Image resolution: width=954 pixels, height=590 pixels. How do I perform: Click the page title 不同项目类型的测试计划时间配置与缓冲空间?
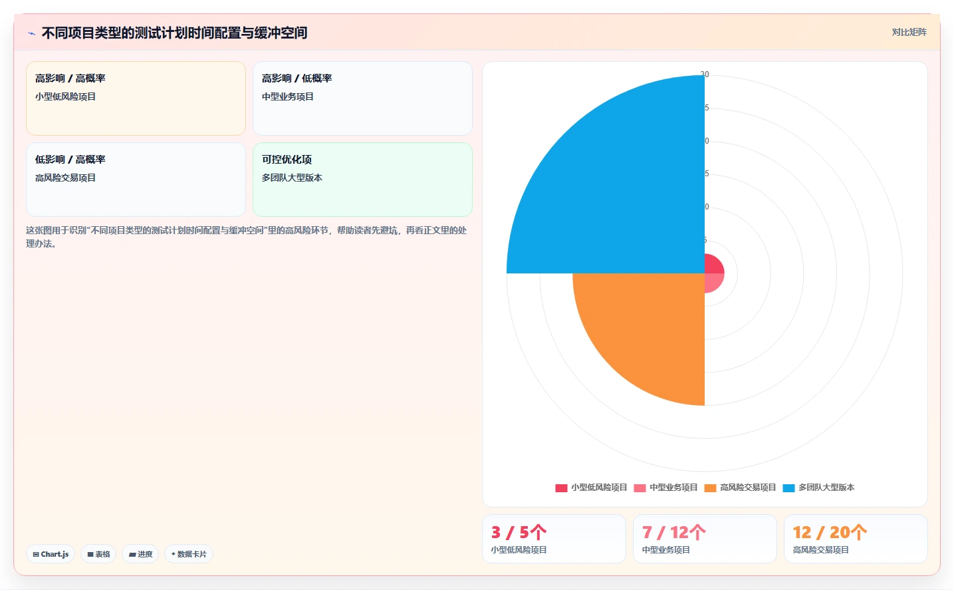(x=174, y=33)
